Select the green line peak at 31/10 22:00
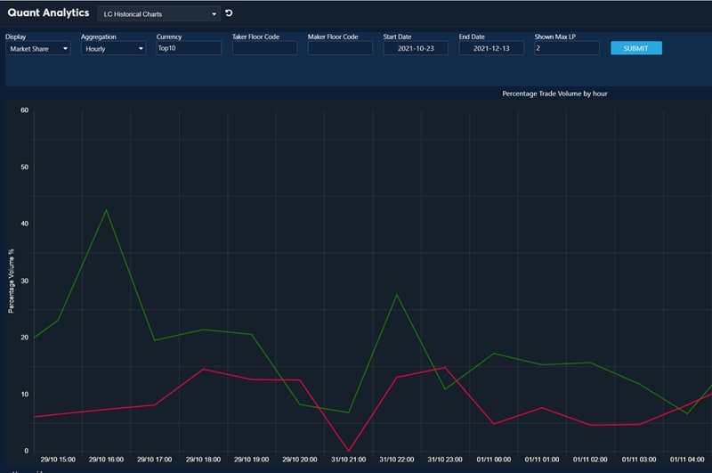712x473 pixels. coord(397,294)
